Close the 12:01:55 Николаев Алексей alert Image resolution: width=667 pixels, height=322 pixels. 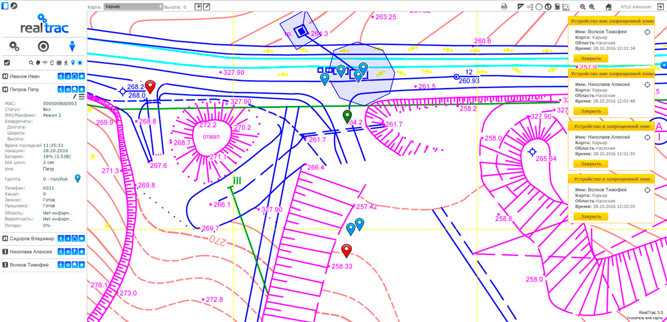(591, 163)
